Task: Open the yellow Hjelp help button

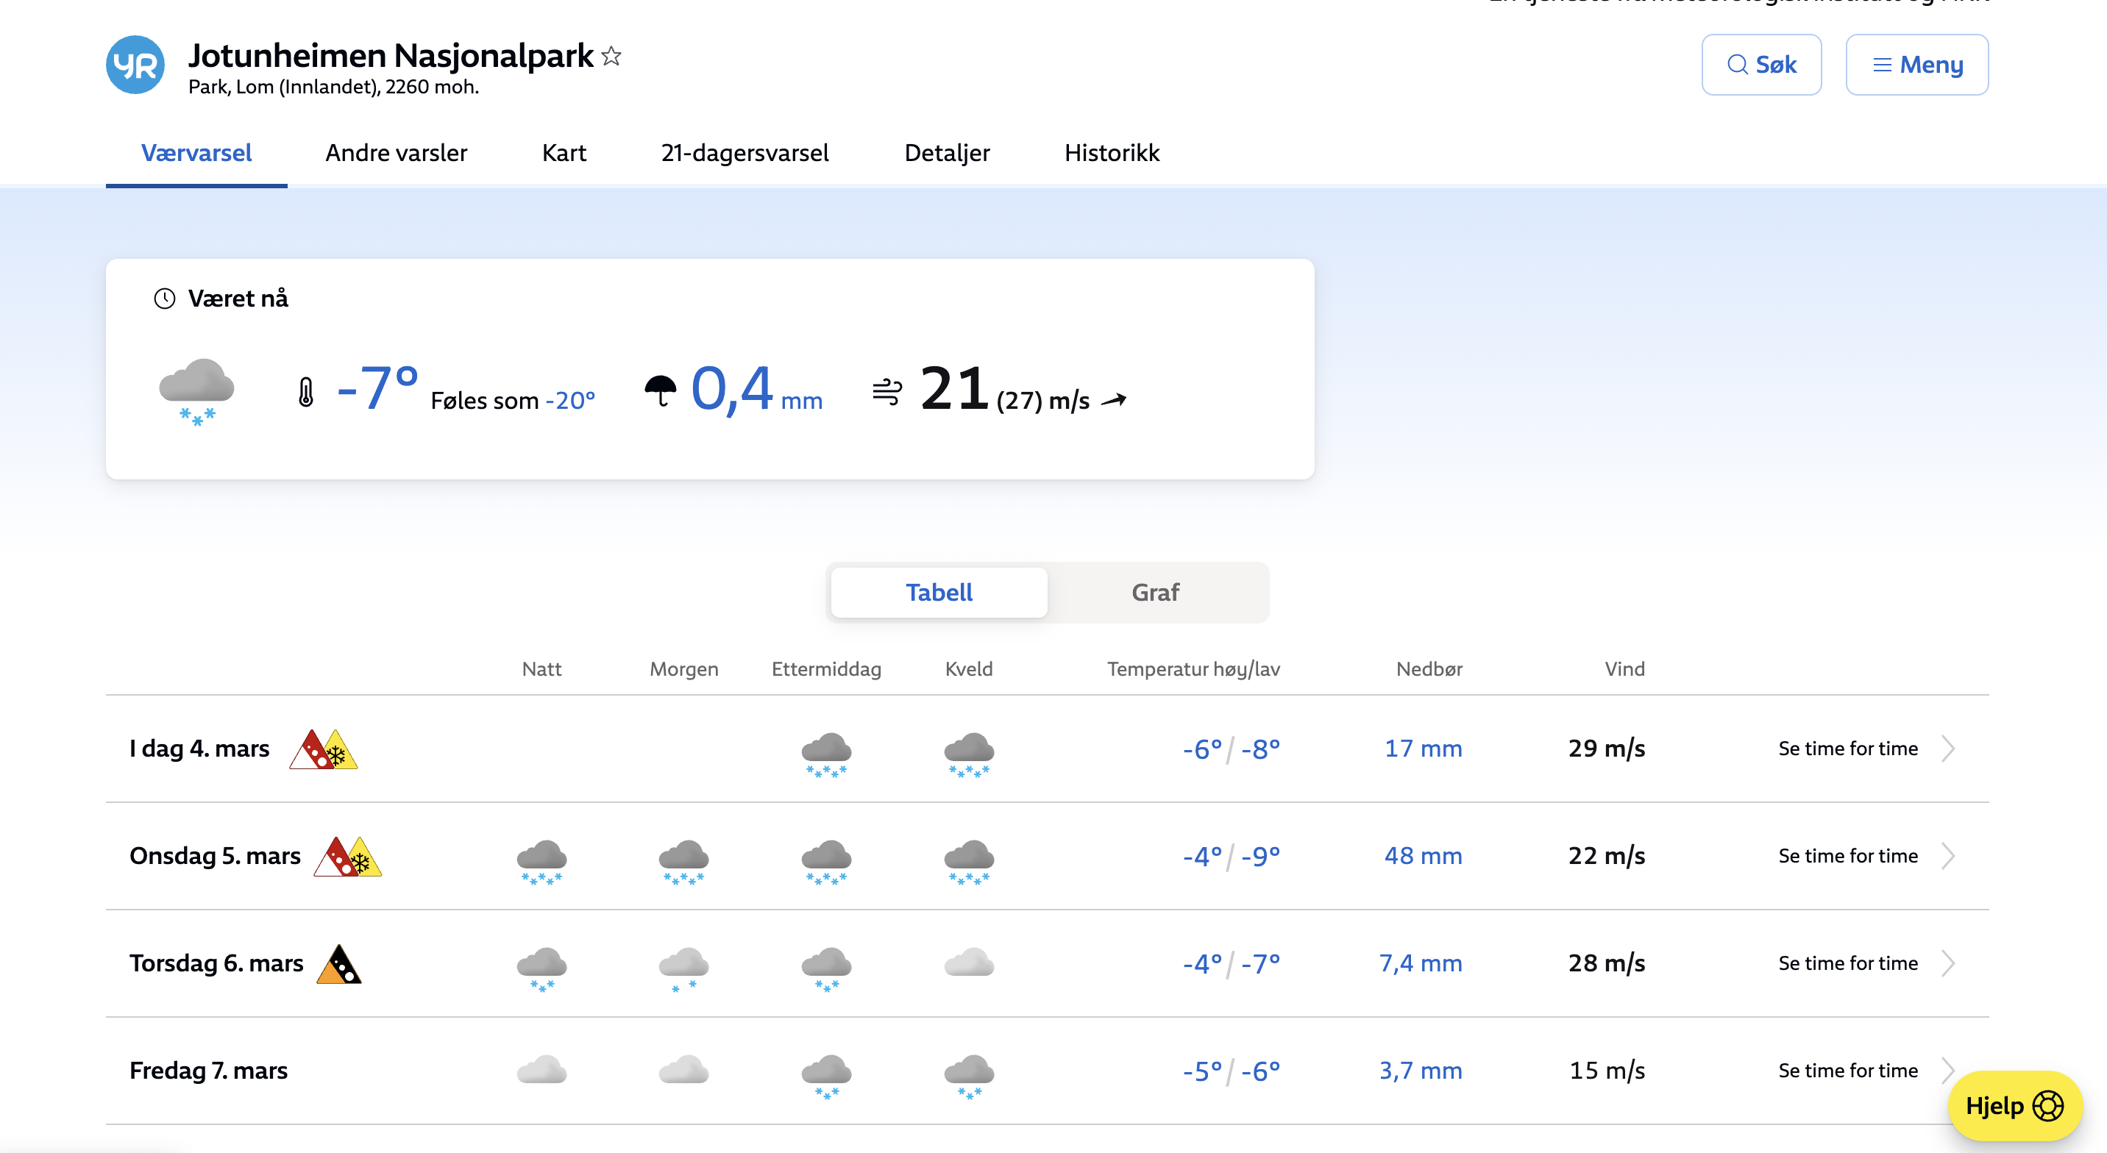Action: (2014, 1106)
